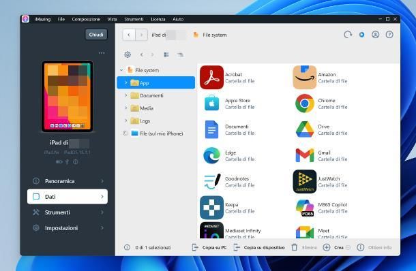This screenshot has height=271, width=416.
Task: Click the "0 di 1 selezionati" status text
Action: click(x=153, y=247)
